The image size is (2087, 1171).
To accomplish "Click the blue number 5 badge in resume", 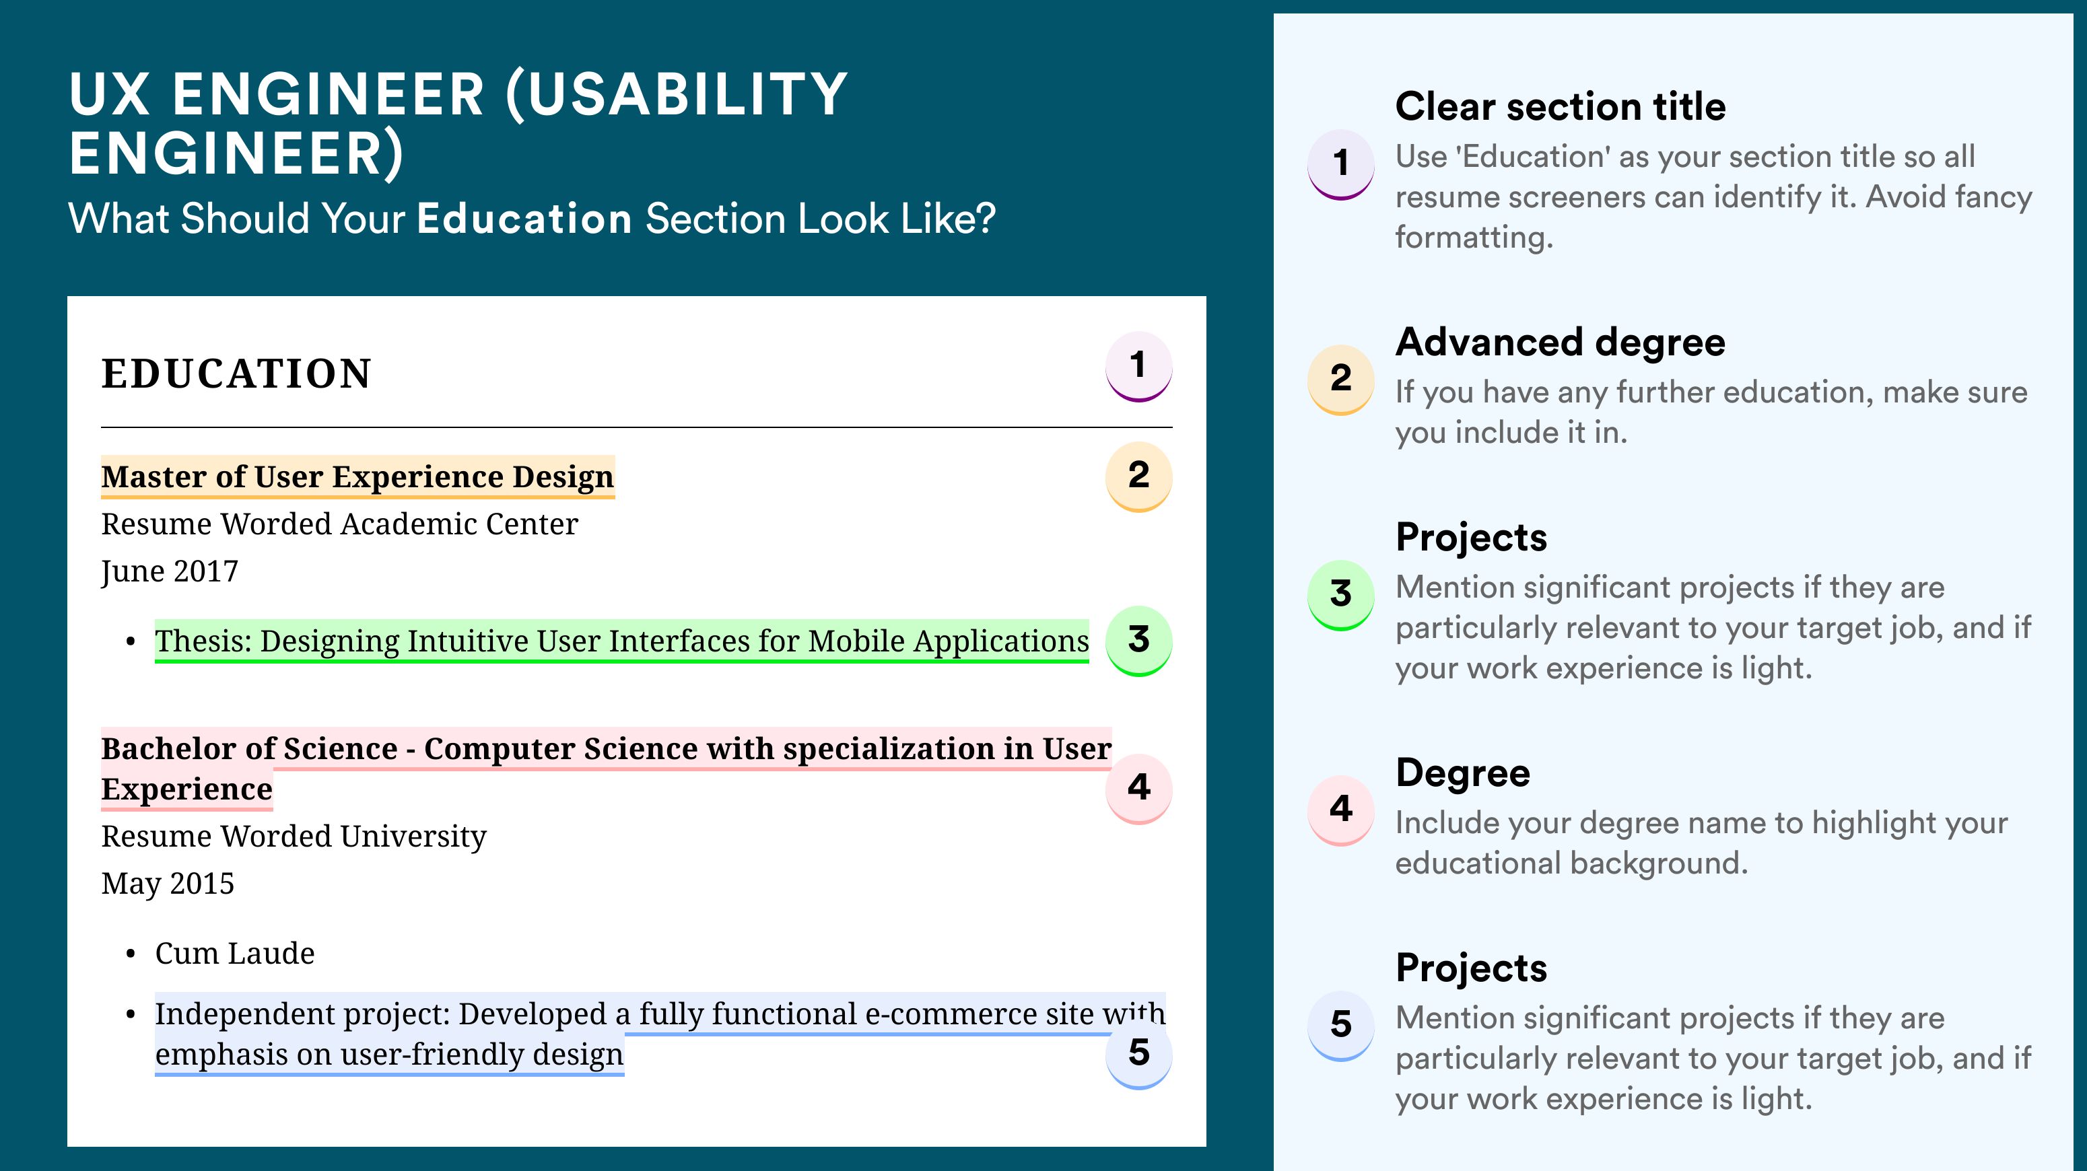I will (x=1138, y=1055).
